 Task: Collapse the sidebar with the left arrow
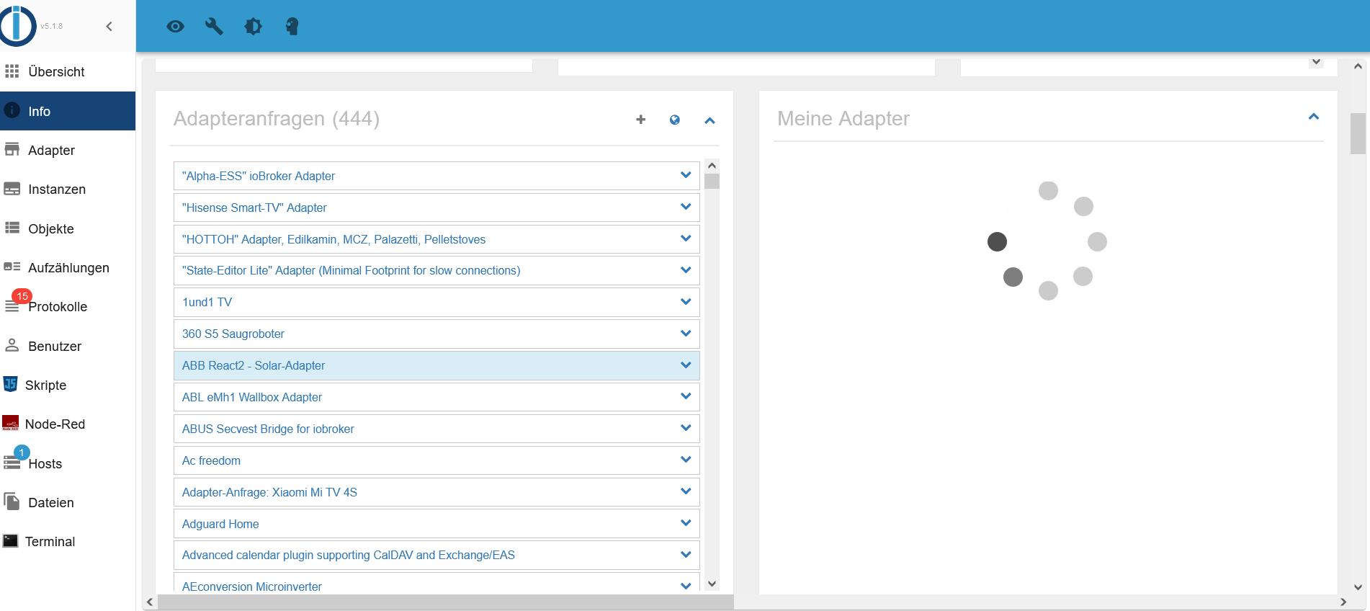click(x=109, y=27)
